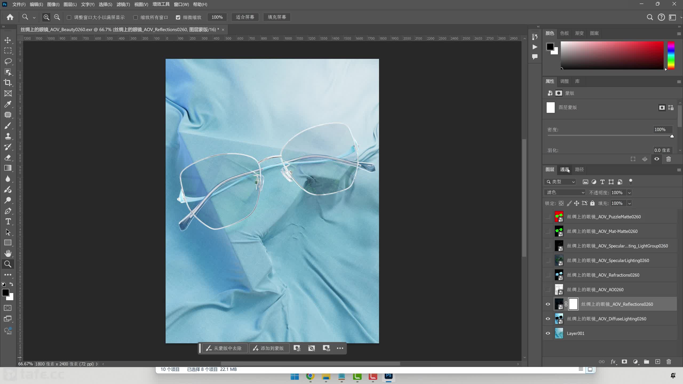Switch to the Channels tab
The width and height of the screenshot is (683, 384).
coord(564,170)
